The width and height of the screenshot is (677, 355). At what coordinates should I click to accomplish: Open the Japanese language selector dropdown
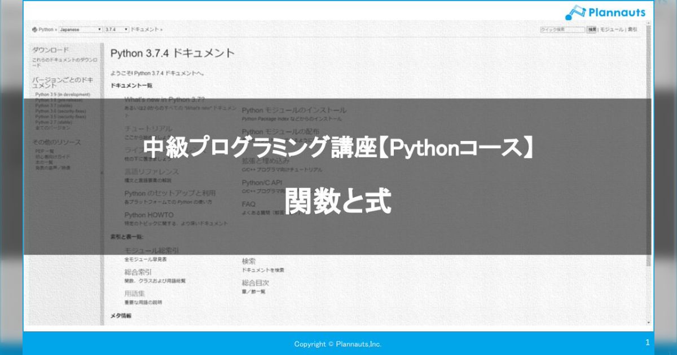click(x=81, y=29)
